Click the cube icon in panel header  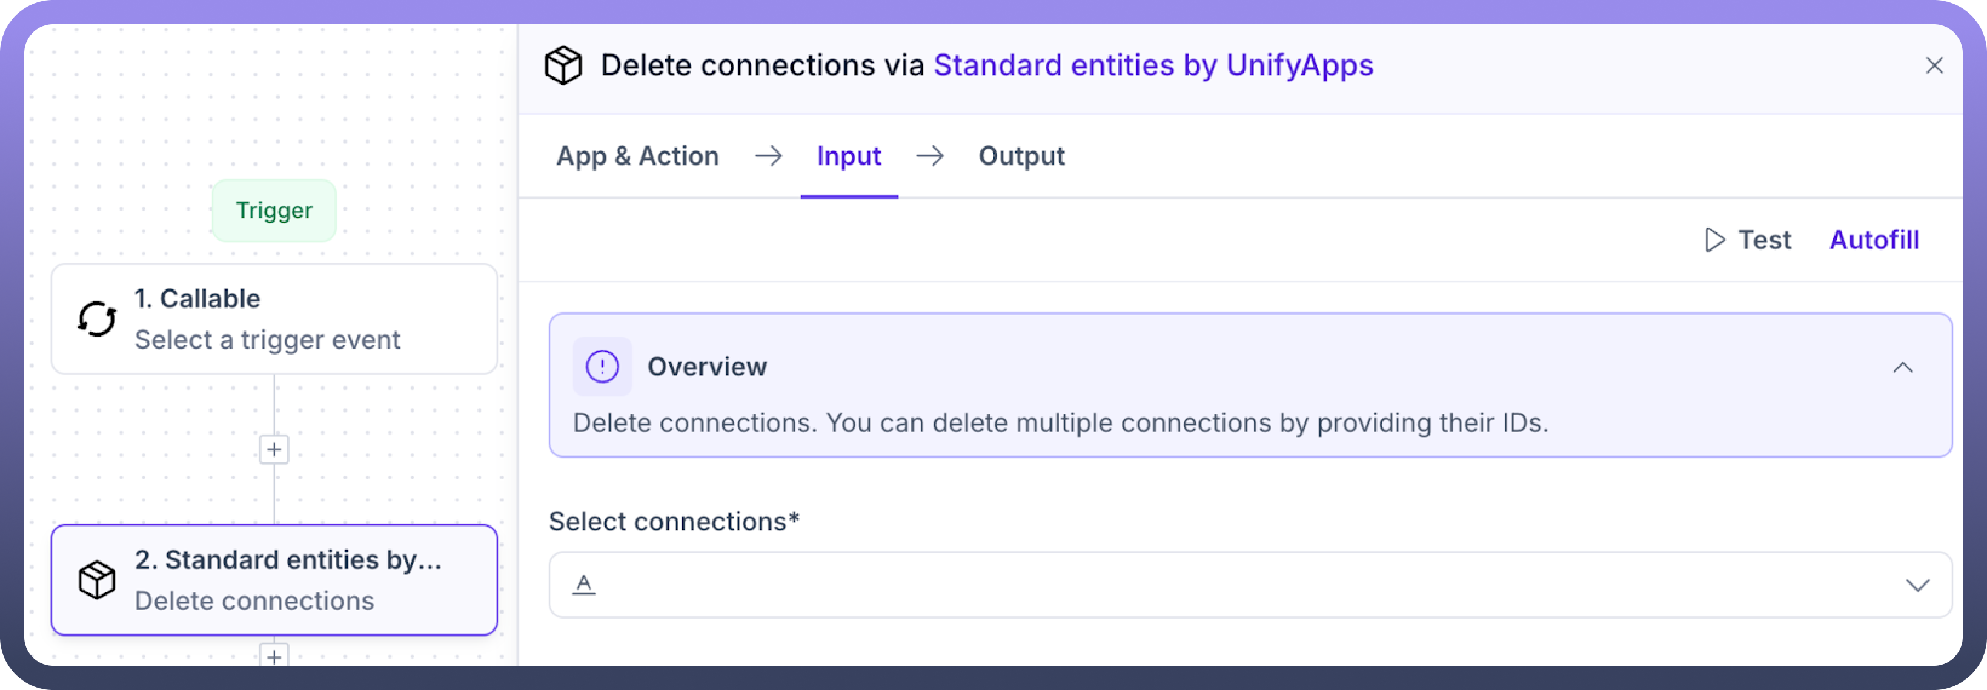point(563,65)
